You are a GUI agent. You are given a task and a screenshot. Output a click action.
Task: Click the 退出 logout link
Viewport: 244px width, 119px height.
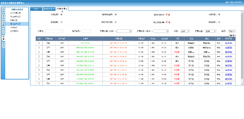232,2
